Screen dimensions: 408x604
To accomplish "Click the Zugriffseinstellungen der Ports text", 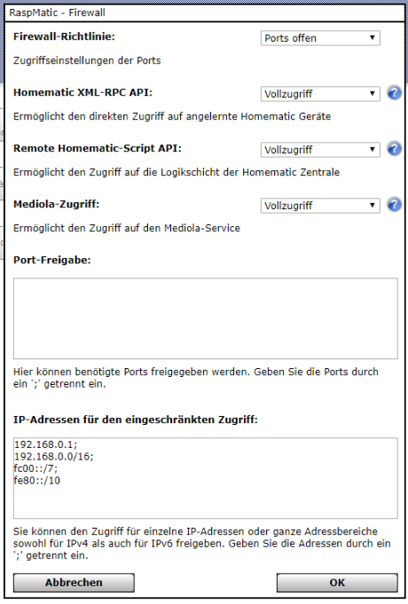I will (x=87, y=60).
